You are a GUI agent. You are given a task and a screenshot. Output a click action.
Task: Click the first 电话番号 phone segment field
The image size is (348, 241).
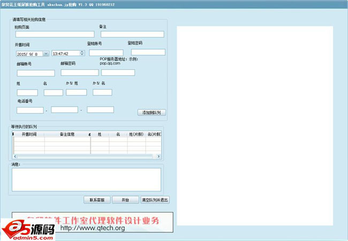click(30, 110)
